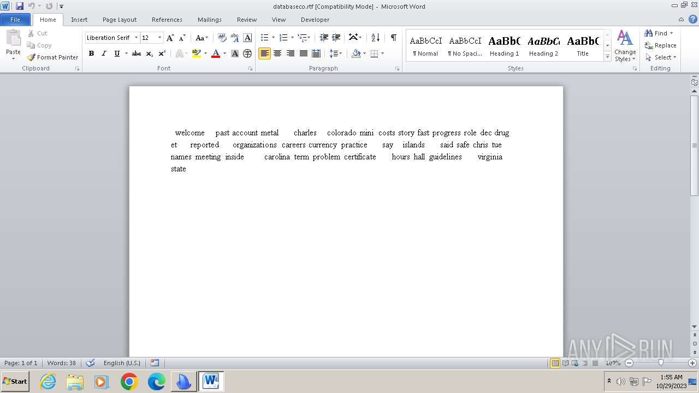Apply subscript formatting
699x393 pixels.
click(x=149, y=53)
